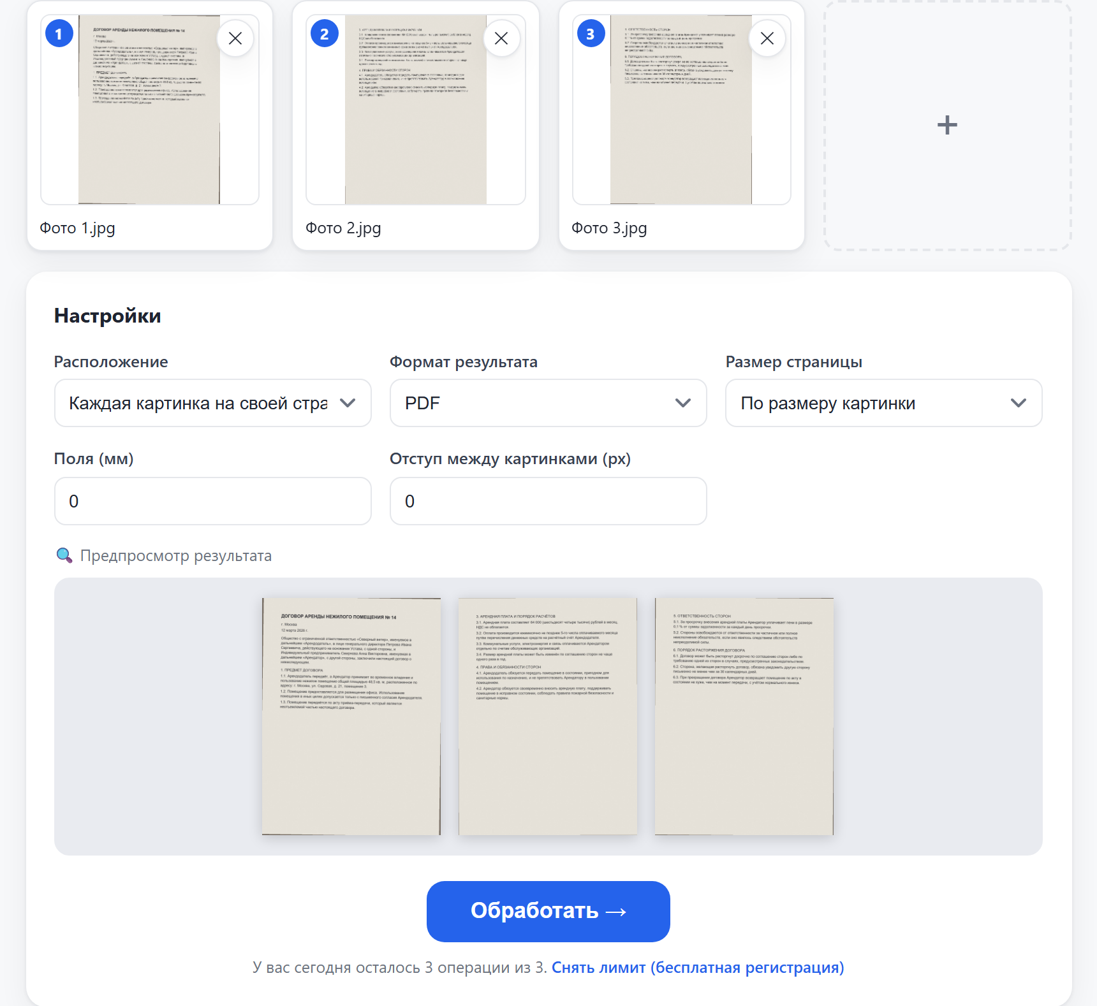Image resolution: width=1097 pixels, height=1006 pixels.
Task: Remove Фото 1.jpg with its X button
Action: [235, 38]
